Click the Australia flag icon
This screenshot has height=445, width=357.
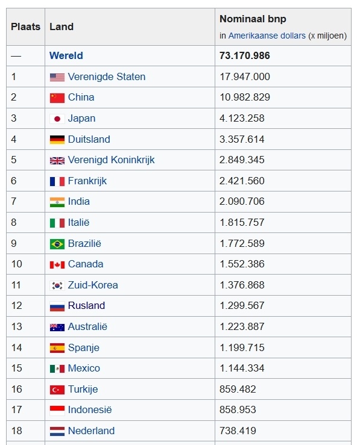tap(57, 327)
